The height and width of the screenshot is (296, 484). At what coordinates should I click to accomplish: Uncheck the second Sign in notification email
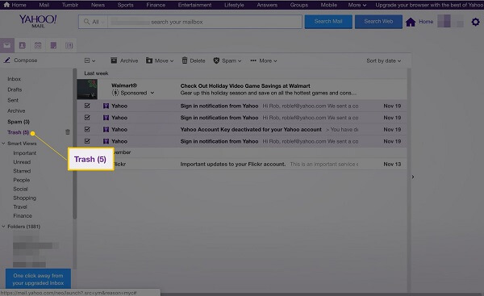click(87, 118)
